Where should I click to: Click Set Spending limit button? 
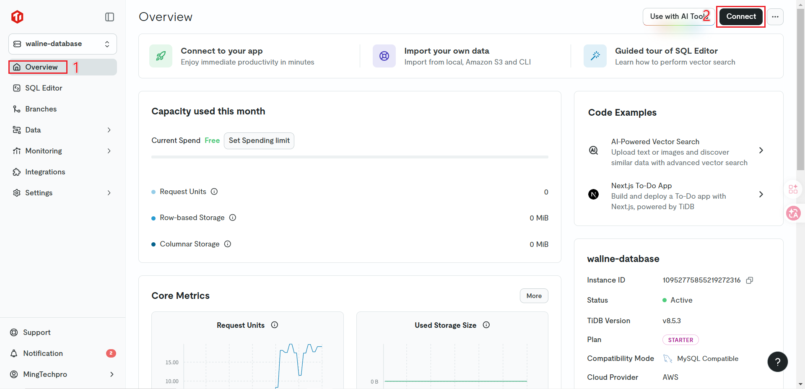pyautogui.click(x=259, y=141)
